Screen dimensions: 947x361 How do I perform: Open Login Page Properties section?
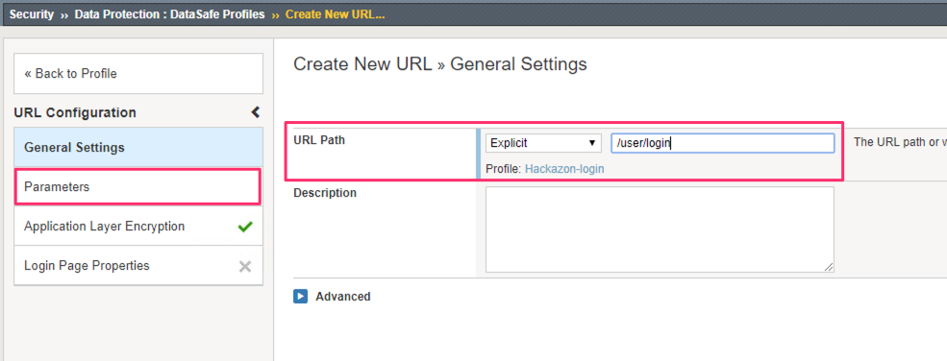coord(138,265)
